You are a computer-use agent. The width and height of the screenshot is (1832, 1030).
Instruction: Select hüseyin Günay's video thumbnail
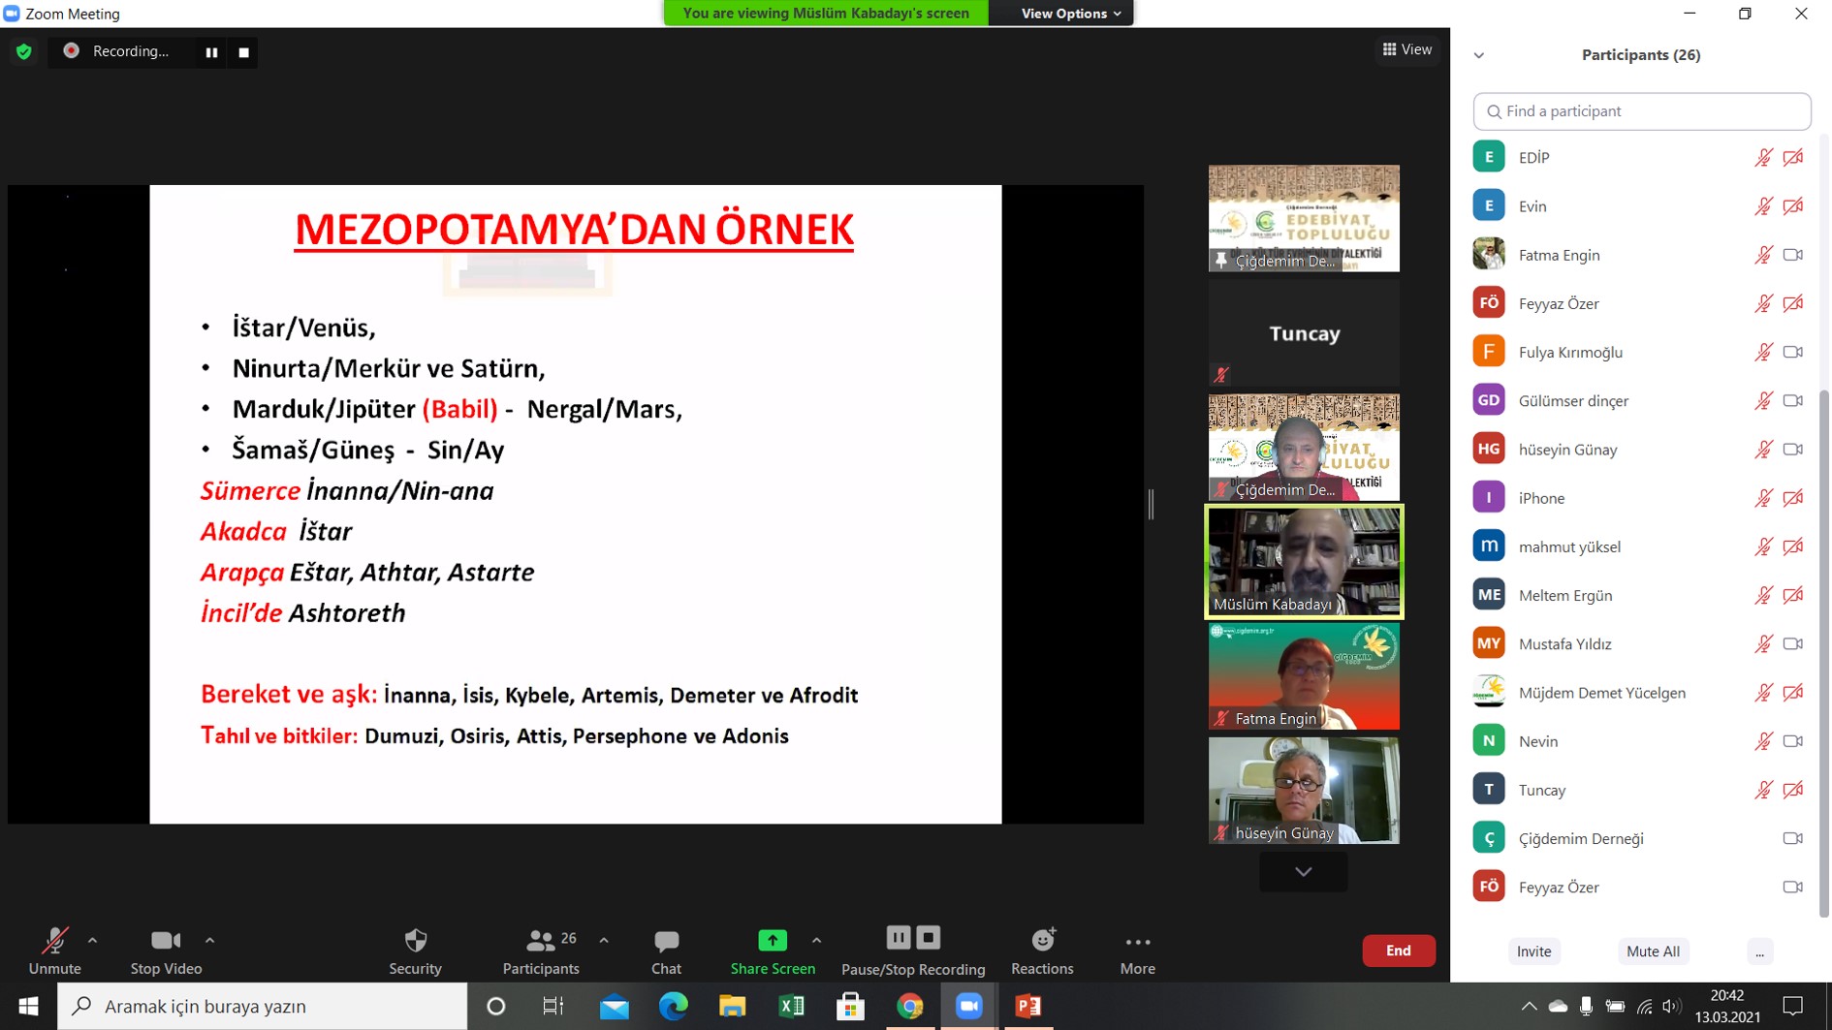click(x=1304, y=790)
